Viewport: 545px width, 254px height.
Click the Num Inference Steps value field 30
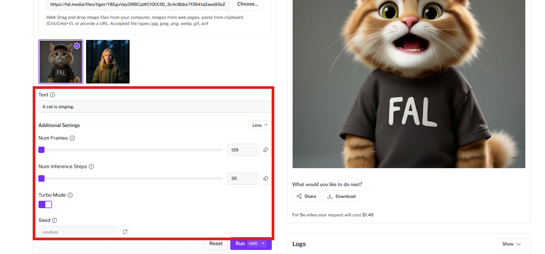(242, 178)
